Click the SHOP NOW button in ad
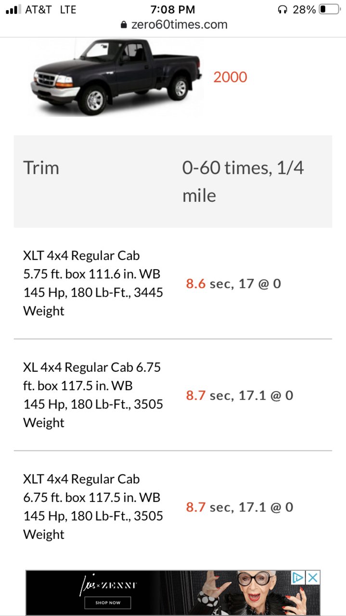346x616 pixels. tap(108, 603)
